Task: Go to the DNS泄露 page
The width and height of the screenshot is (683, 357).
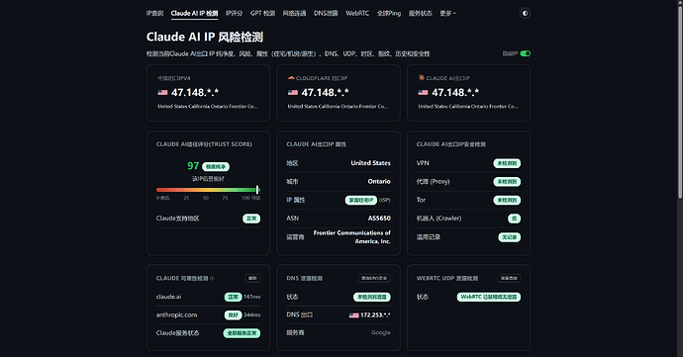Action: point(326,14)
